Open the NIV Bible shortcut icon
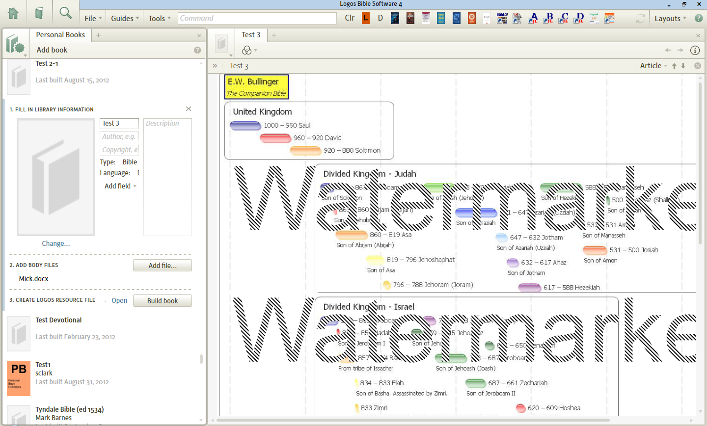Screen dimensions: 707x426 pos(441,18)
